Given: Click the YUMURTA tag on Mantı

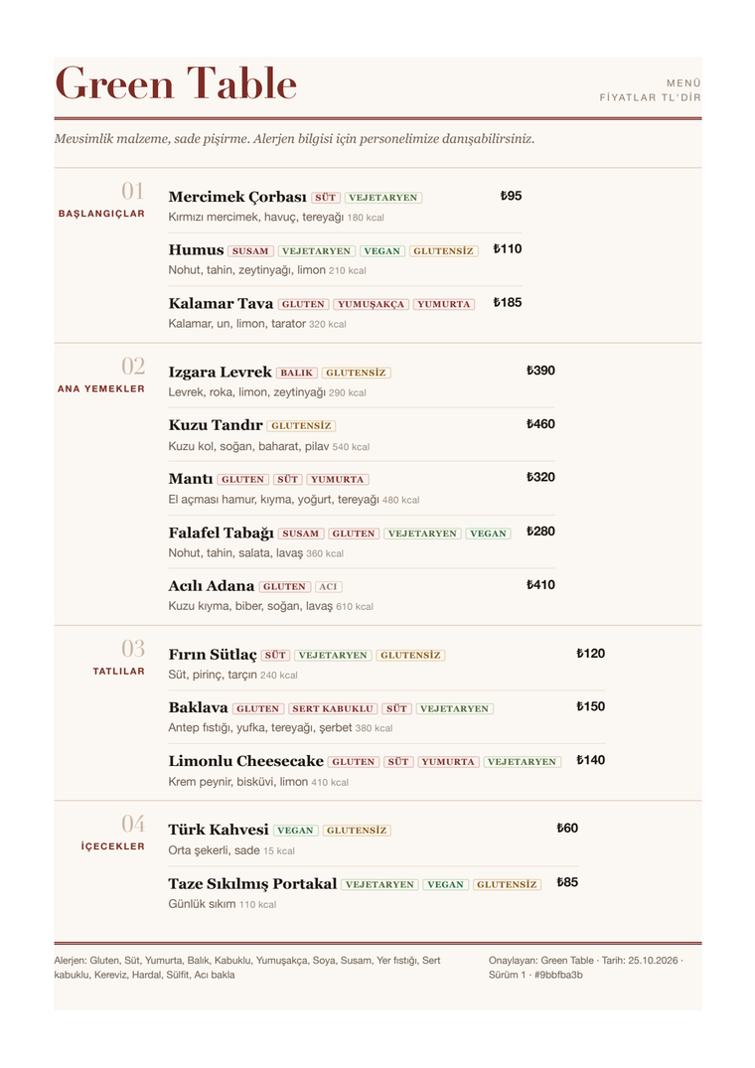Looking at the screenshot, I should (338, 480).
